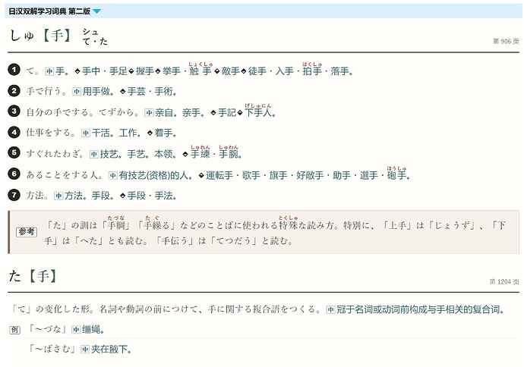The width and height of the screenshot is (524, 367).
Task: Select the 手記 compound link
Action: pos(227,112)
